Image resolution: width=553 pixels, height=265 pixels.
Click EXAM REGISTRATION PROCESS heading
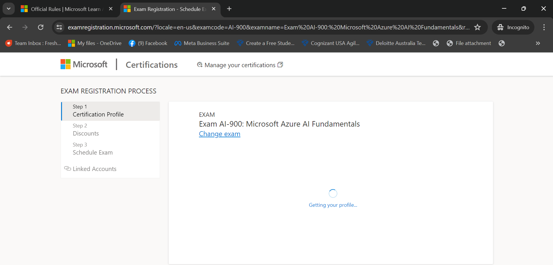coord(108,91)
